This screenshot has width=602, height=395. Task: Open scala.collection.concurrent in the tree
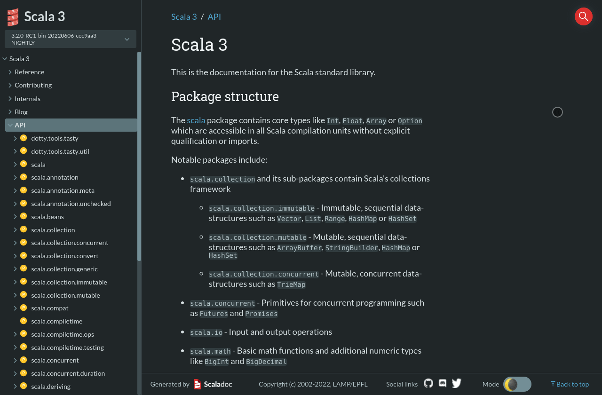point(70,243)
